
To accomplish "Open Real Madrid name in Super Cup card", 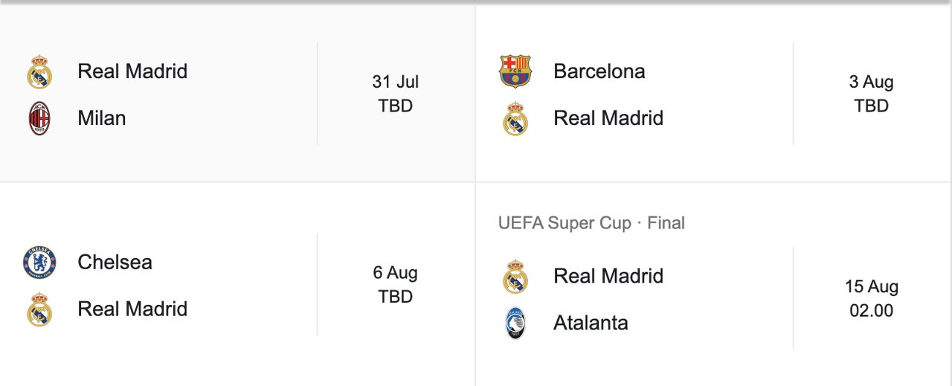I will point(608,276).
